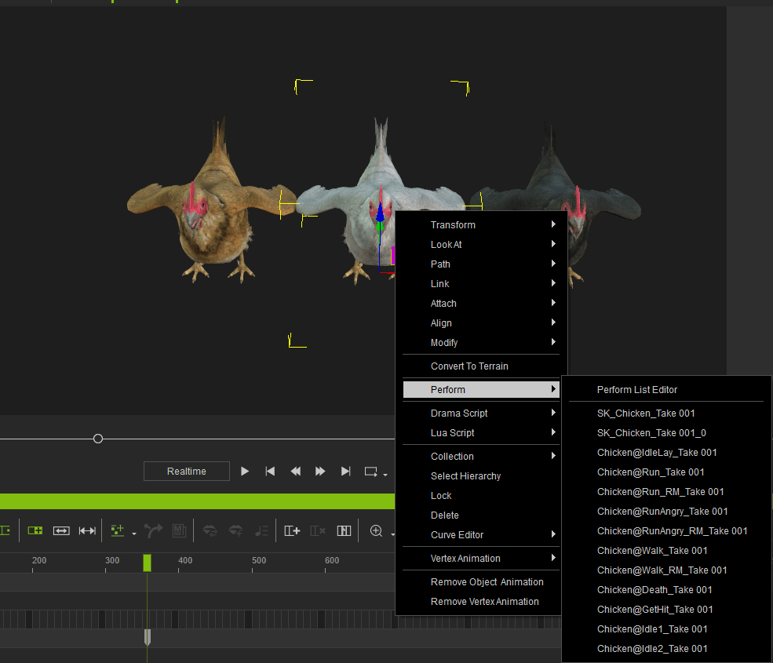Choose Convert To Terrain
This screenshot has width=773, height=663.
pyautogui.click(x=469, y=366)
